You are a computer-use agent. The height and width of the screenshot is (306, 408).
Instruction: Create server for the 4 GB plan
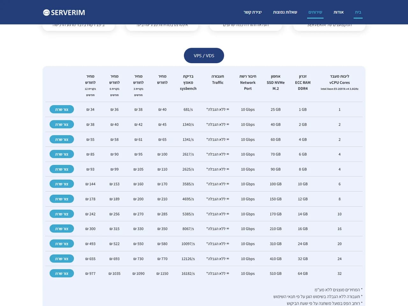pos(62,139)
